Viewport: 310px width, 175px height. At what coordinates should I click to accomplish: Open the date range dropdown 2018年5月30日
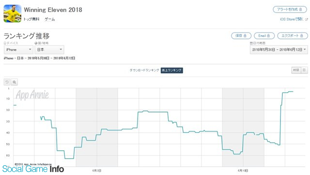279,50
